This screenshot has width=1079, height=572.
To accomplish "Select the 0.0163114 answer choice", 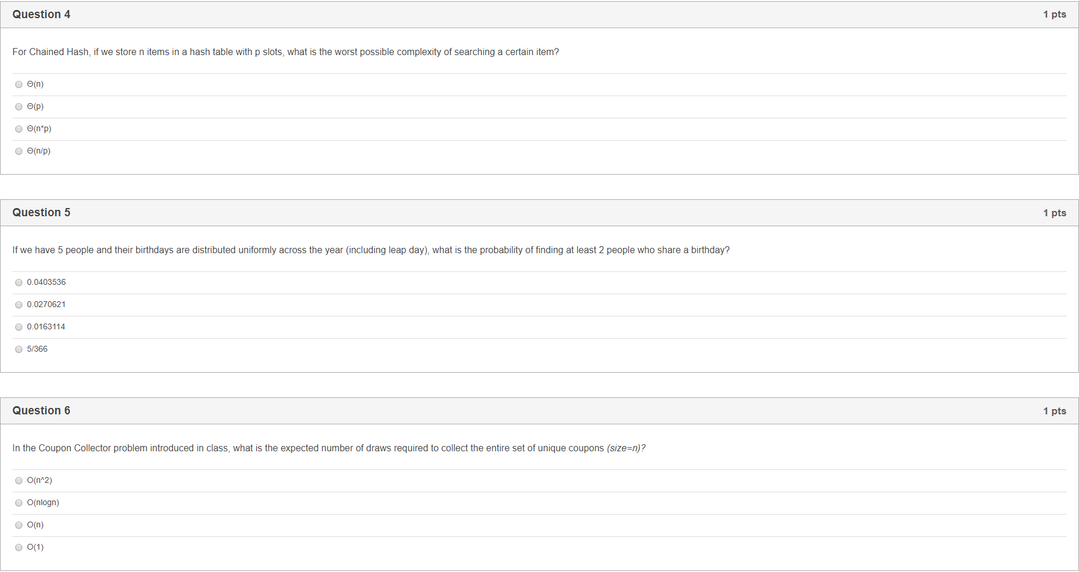I will click(x=19, y=326).
